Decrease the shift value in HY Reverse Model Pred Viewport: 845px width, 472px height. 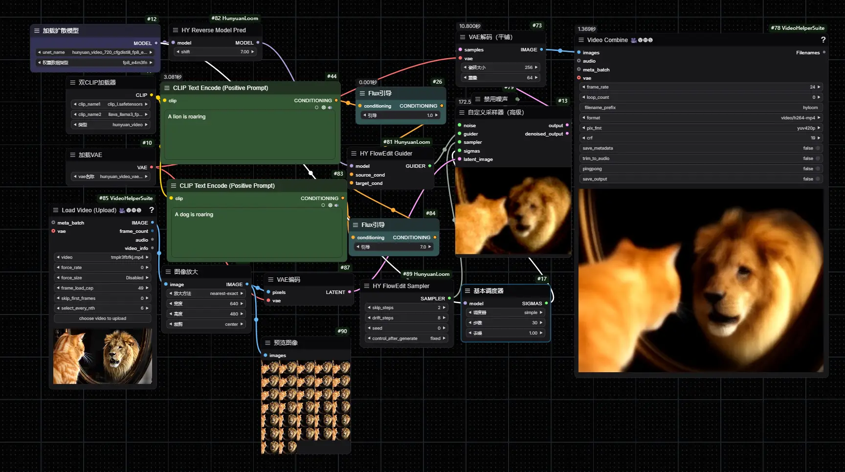point(178,52)
